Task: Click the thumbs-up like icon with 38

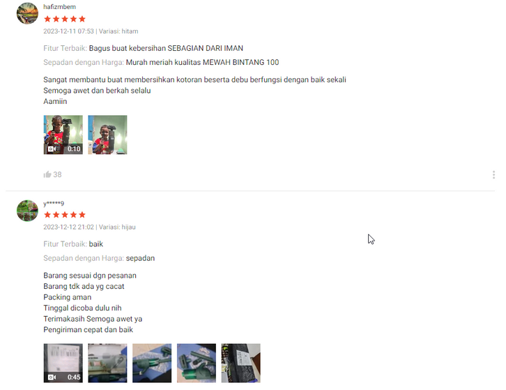Action: 47,174
